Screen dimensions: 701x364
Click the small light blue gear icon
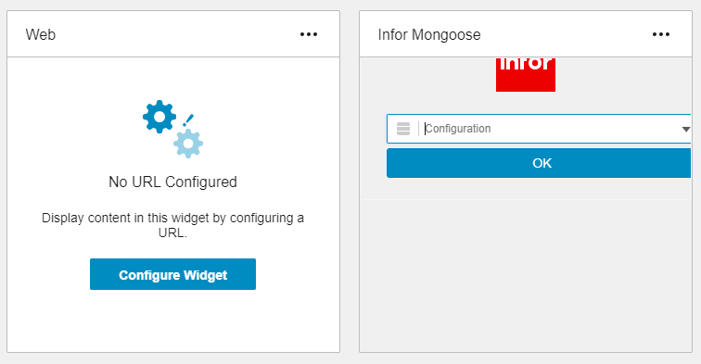pyautogui.click(x=188, y=144)
